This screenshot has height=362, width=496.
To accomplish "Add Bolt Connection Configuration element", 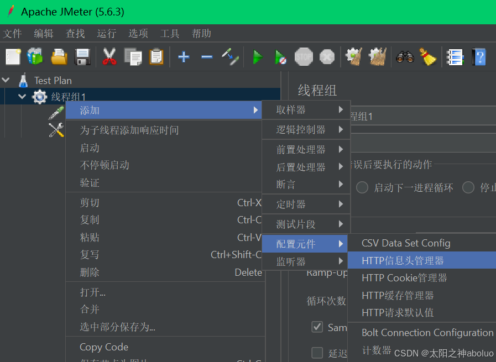I will coord(422,332).
